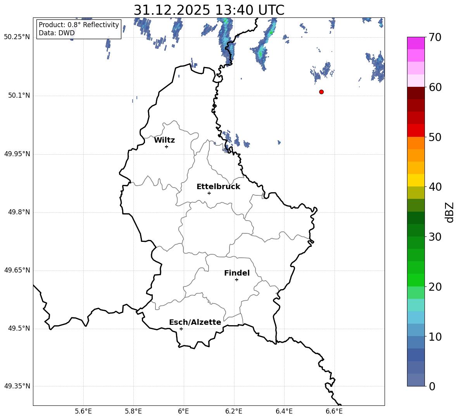Click the Product 0.8° Reflectivity info box
Viewport: 459px width, 419px height.
click(79, 29)
